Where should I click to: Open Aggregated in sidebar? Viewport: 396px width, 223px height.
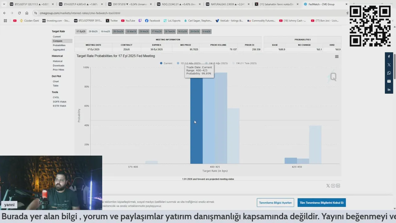(59, 50)
